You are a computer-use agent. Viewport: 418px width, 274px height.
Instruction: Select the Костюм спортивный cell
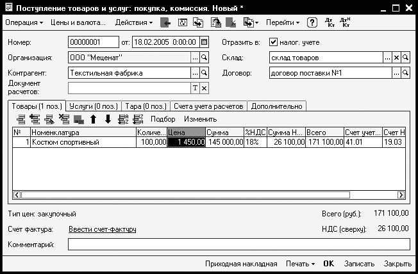click(x=83, y=142)
